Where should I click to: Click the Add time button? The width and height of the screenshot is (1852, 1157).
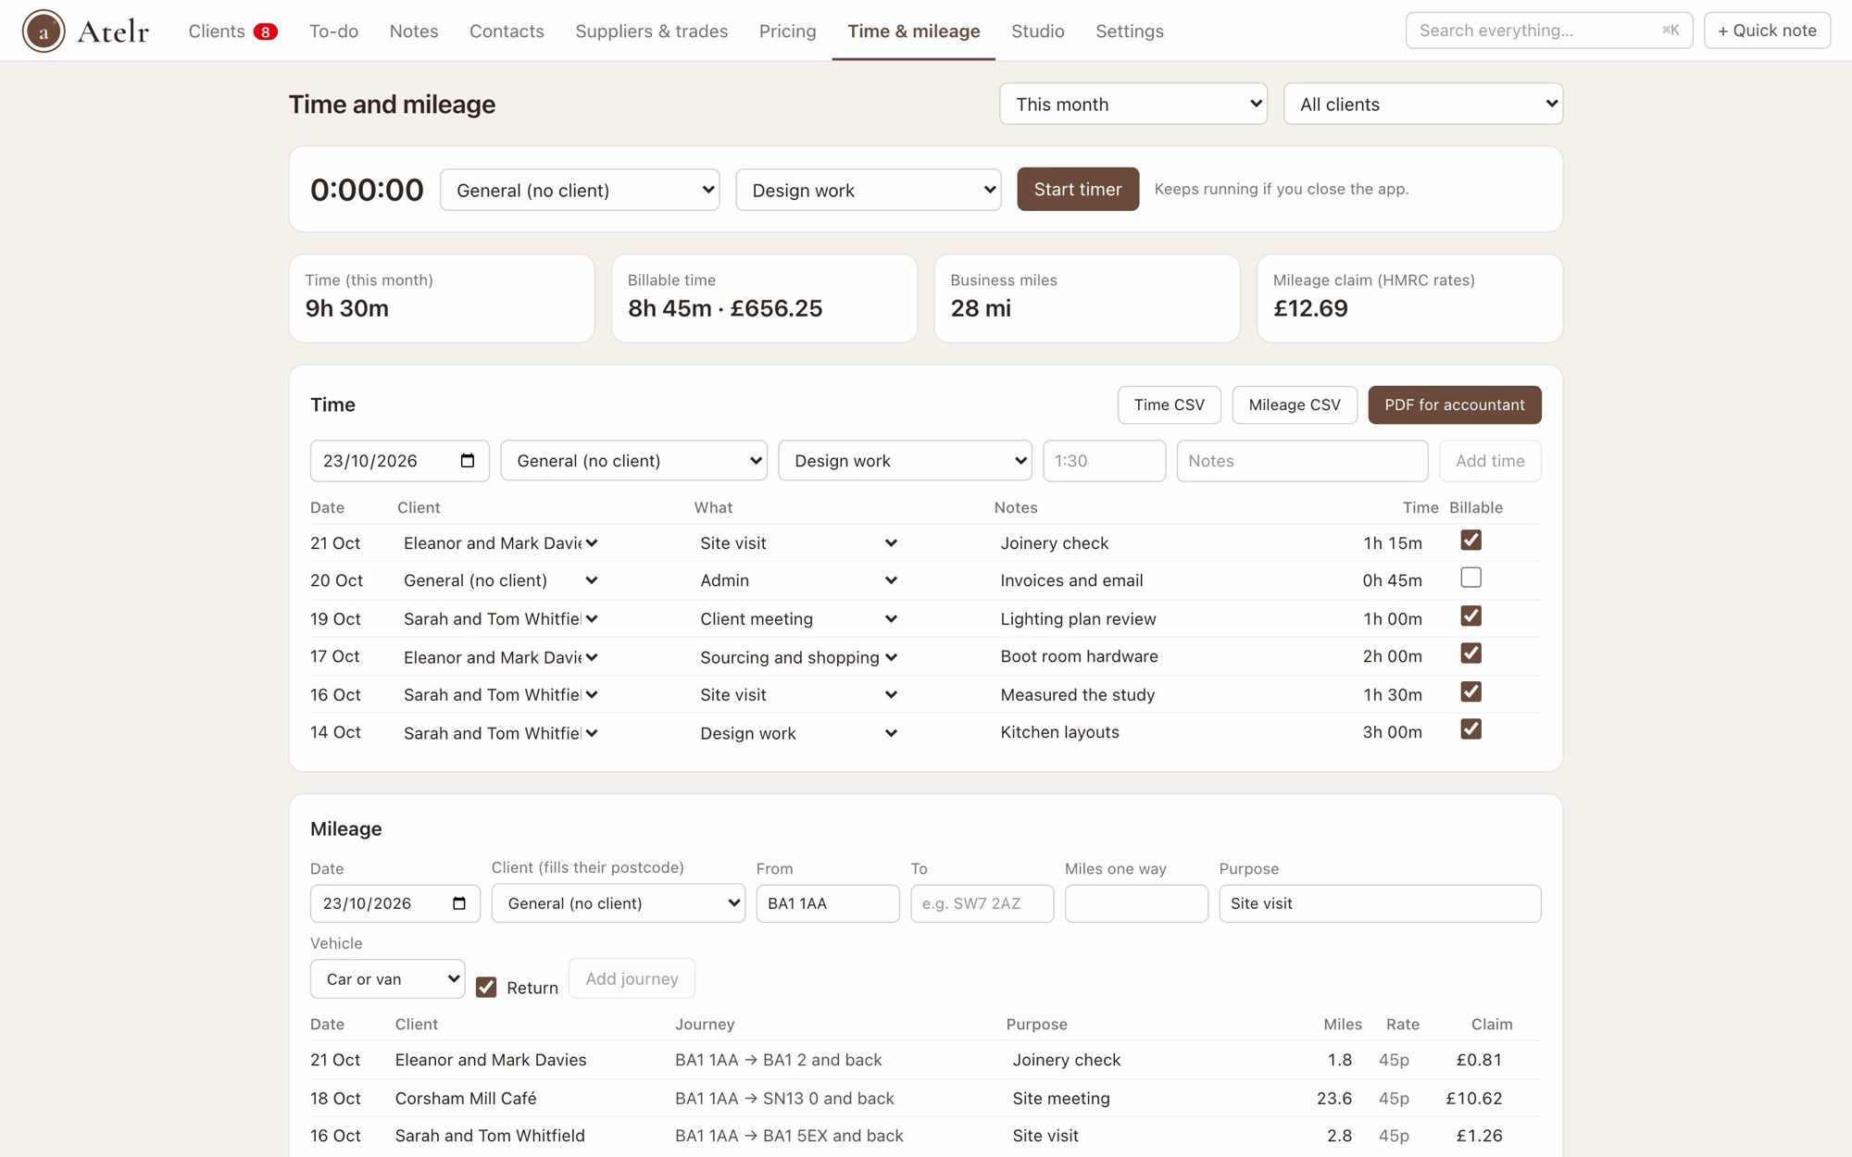coord(1490,461)
